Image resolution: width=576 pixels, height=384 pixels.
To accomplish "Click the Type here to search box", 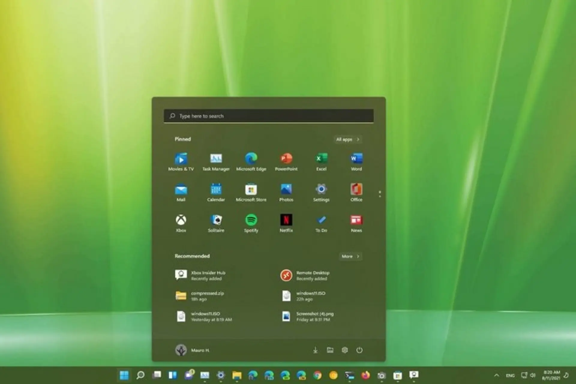I will (268, 116).
